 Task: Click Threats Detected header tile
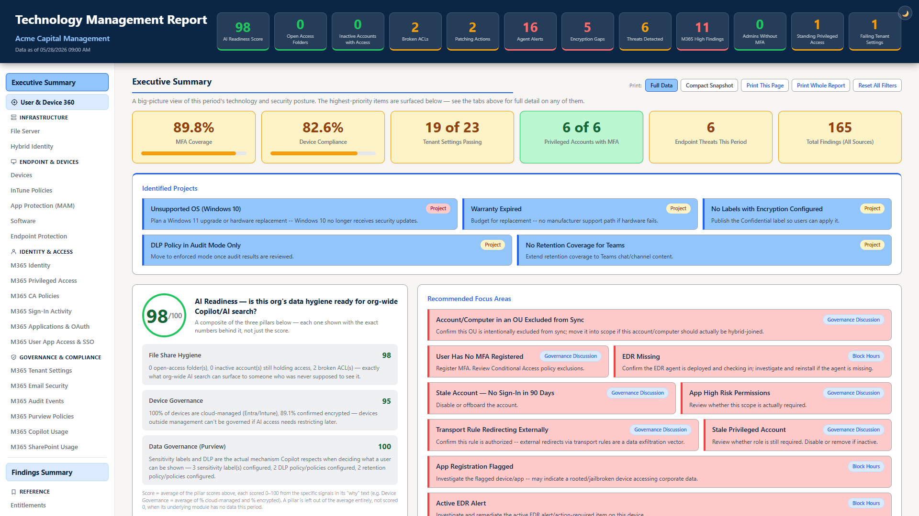coord(645,31)
